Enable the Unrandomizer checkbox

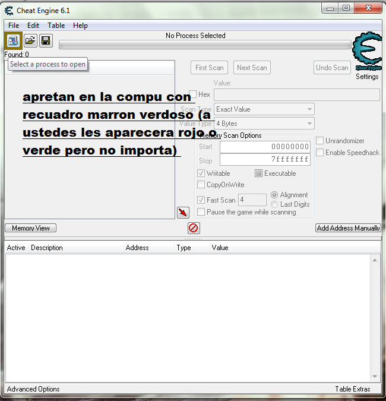[x=320, y=140]
